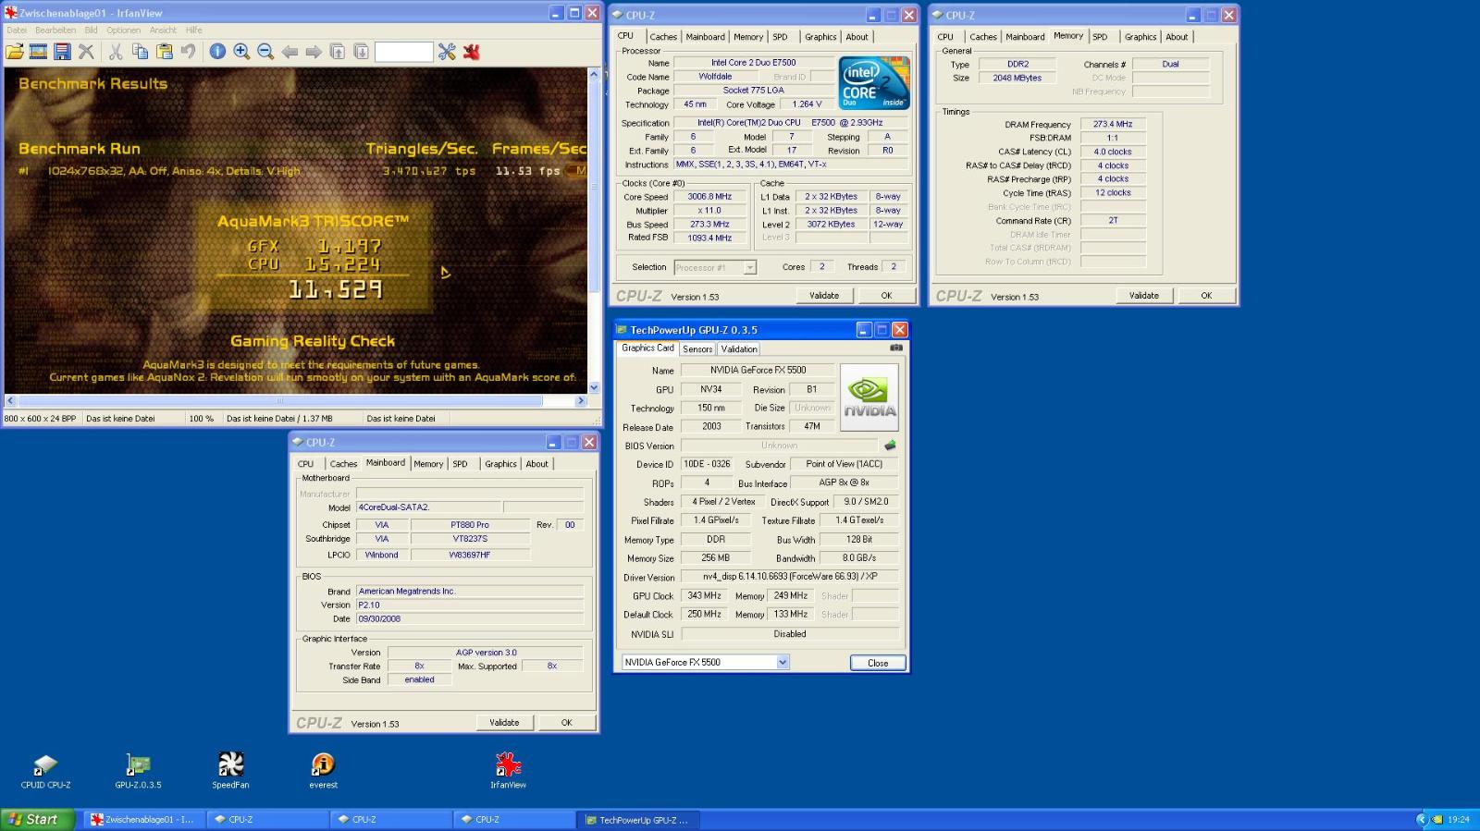This screenshot has height=831, width=1480.
Task: Open Datei menu in IrfanView
Action: (17, 30)
